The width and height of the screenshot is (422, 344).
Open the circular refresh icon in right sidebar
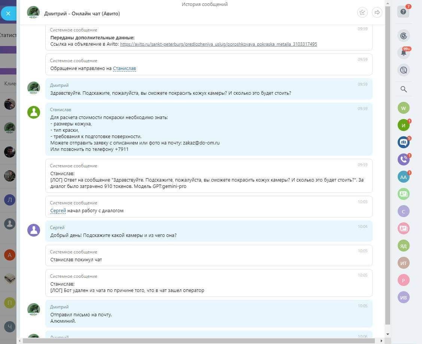403,36
